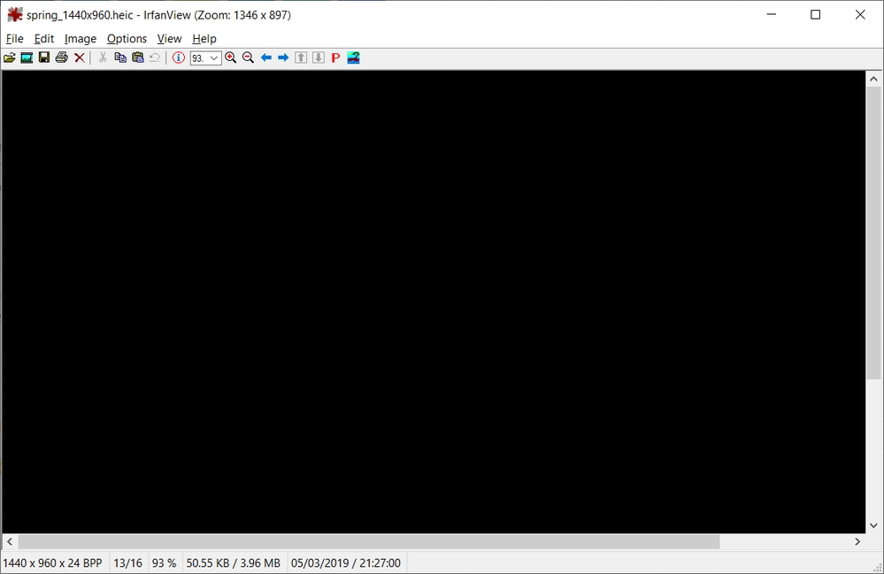
Task: Open the Edit menu
Action: click(x=44, y=38)
